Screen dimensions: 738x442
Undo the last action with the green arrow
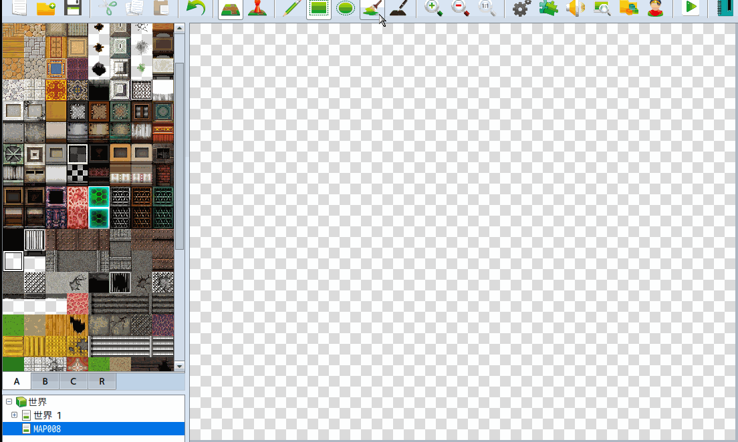pyautogui.click(x=195, y=7)
